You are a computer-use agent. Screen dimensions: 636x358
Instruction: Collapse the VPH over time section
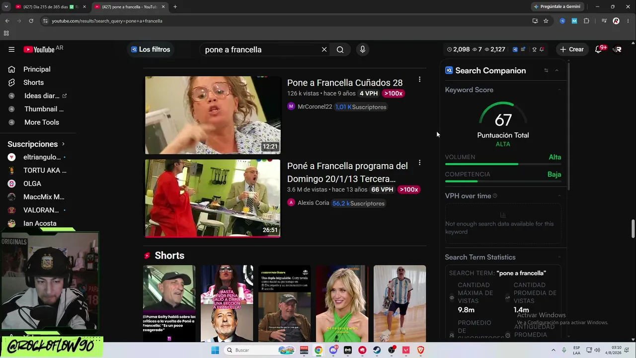559,196
